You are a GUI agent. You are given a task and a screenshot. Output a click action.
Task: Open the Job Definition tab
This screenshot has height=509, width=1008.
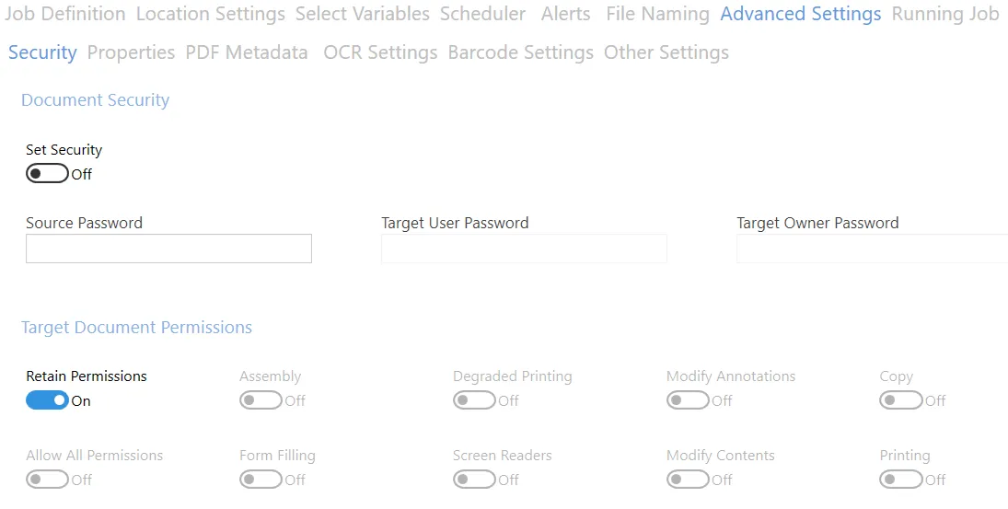(64, 14)
